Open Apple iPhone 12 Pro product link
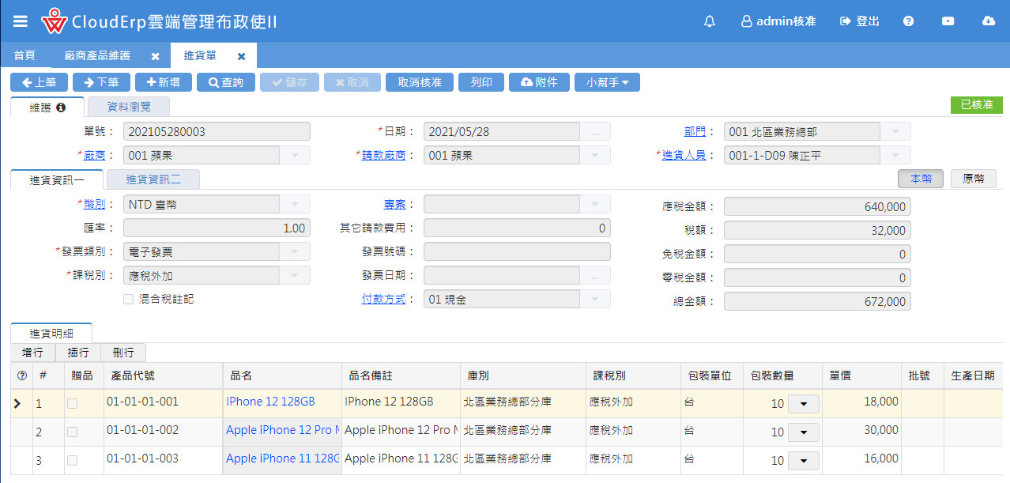The image size is (1010, 483). [283, 430]
